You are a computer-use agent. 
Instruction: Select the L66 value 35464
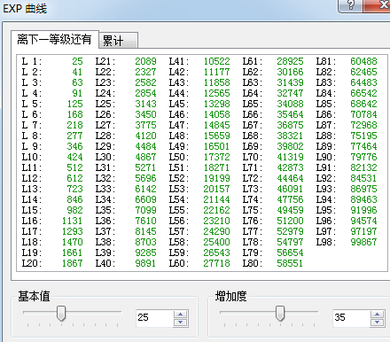290,114
